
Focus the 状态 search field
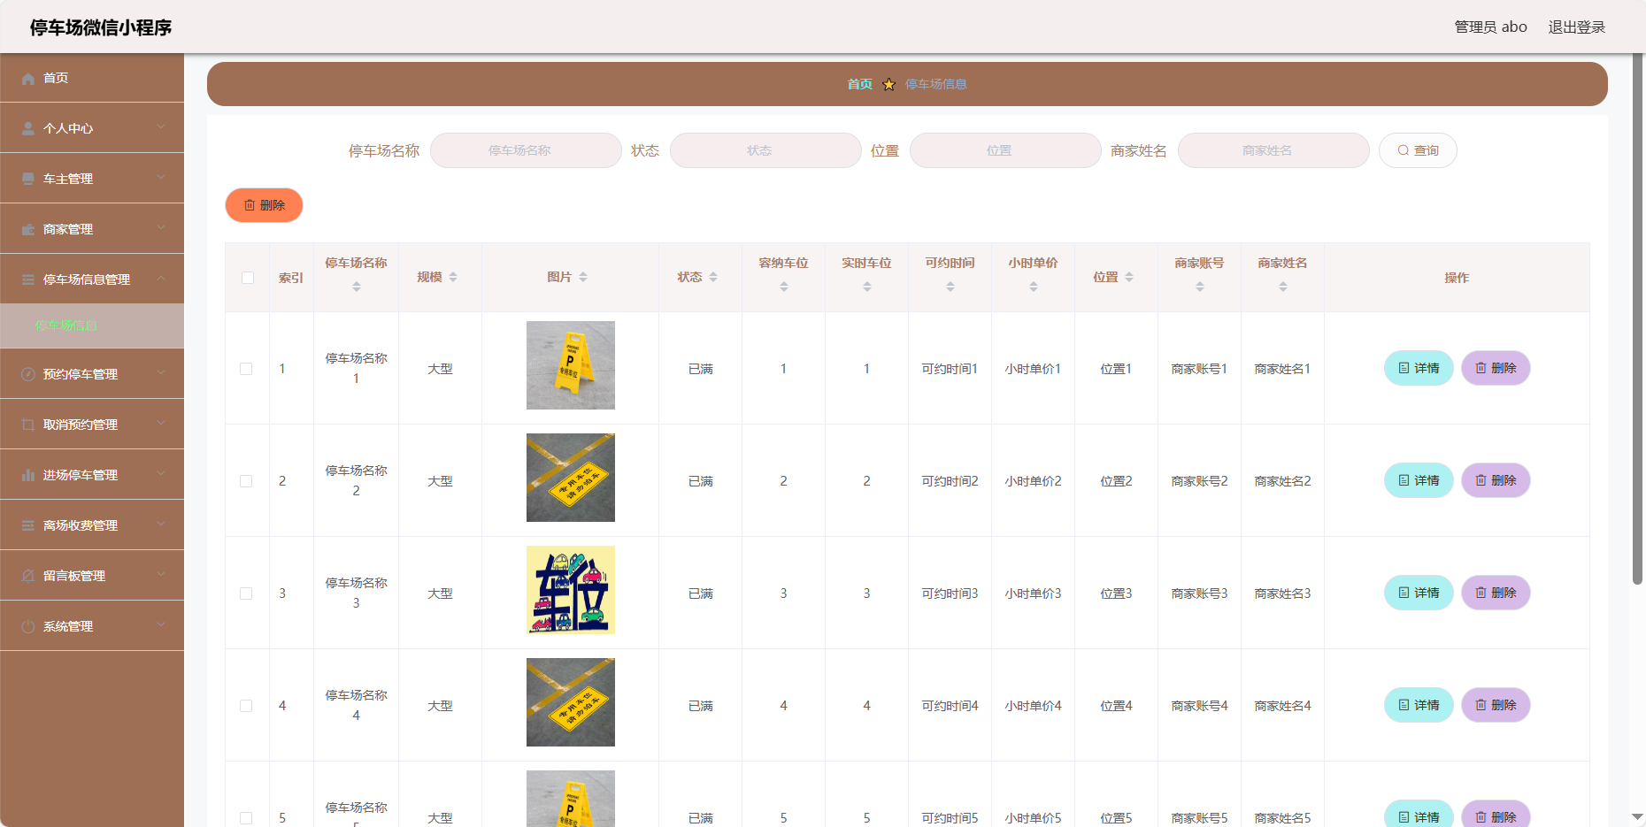click(765, 150)
